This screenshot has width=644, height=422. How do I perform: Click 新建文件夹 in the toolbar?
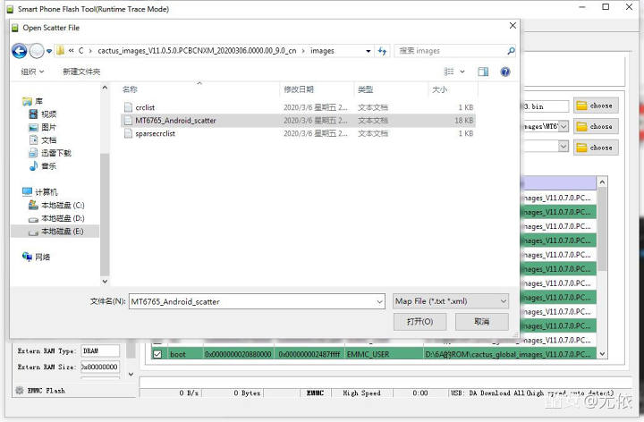pos(81,72)
